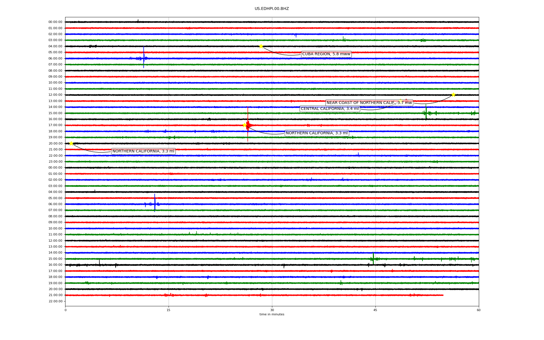The height and width of the screenshot is (340, 544).
Task: Click the US.EDHPI.00.BHZ plot title
Action: click(x=271, y=9)
